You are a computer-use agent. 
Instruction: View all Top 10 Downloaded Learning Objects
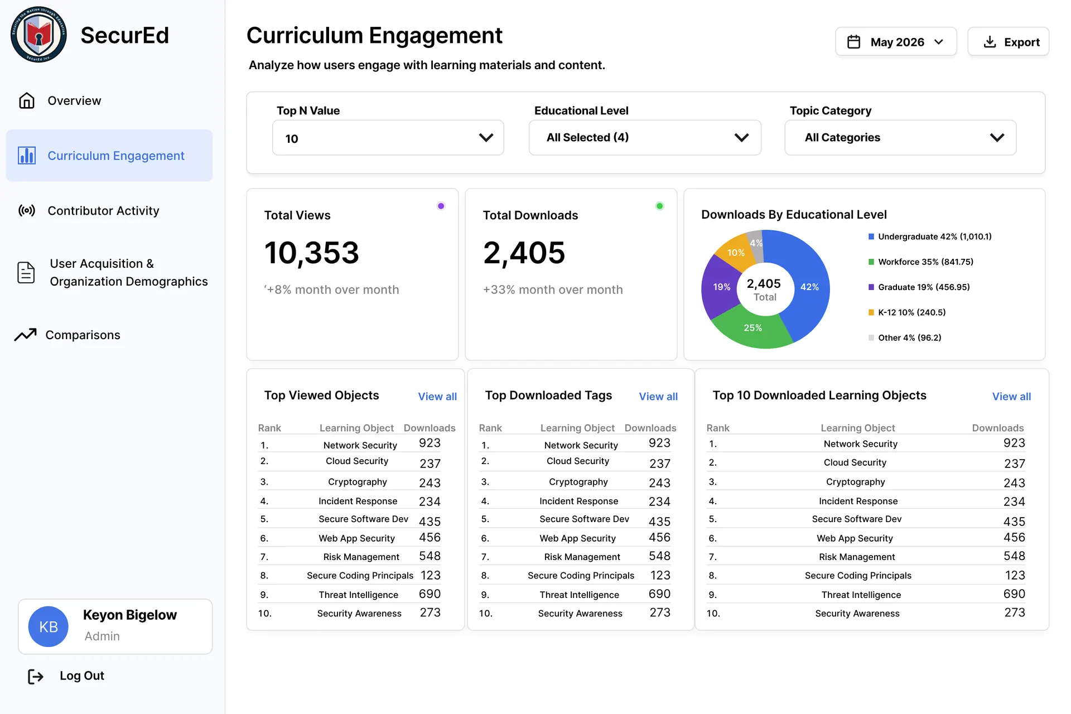tap(1011, 396)
